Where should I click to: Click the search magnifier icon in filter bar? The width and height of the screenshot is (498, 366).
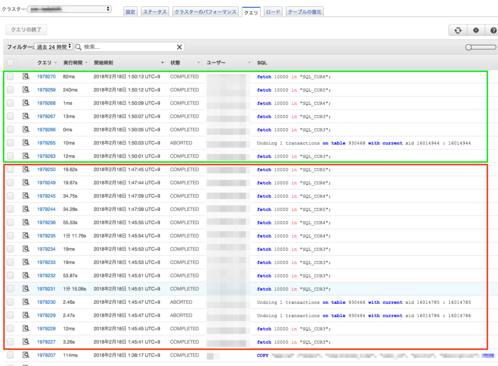tap(78, 47)
